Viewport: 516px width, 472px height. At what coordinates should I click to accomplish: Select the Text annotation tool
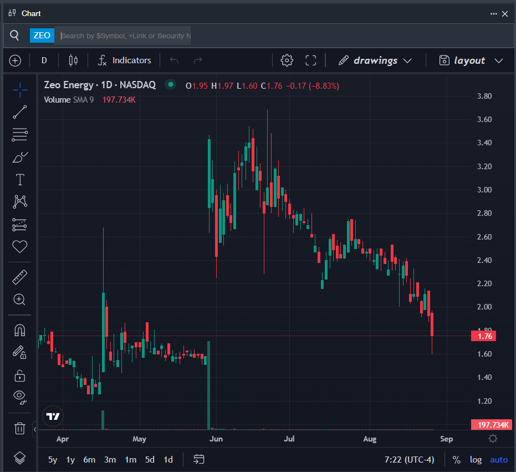click(20, 180)
